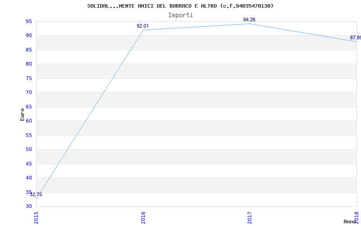Click the Importi subtitle
The height and width of the screenshot is (226, 361).
coord(180,15)
